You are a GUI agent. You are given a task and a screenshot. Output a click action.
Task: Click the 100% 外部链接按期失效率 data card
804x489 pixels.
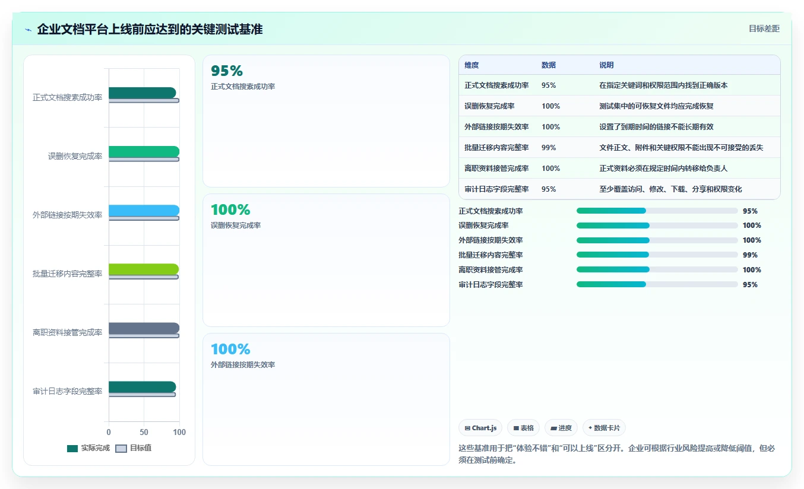click(326, 399)
